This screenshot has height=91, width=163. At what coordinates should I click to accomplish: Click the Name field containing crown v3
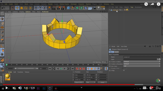[x=142, y=57]
